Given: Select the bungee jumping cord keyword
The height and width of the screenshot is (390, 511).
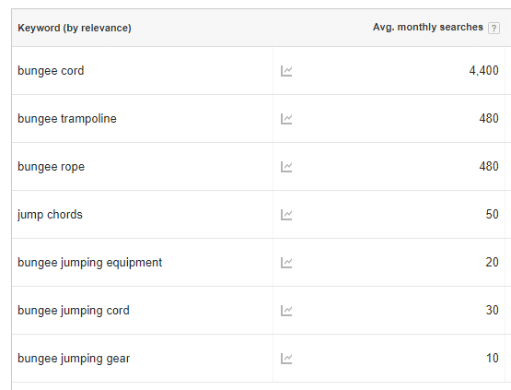Looking at the screenshot, I should coord(74,311).
